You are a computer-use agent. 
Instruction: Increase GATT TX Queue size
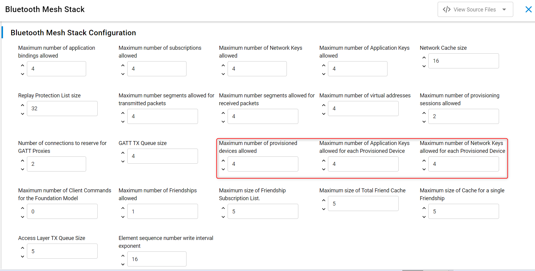click(x=123, y=153)
